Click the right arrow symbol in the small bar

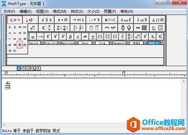tap(40, 37)
